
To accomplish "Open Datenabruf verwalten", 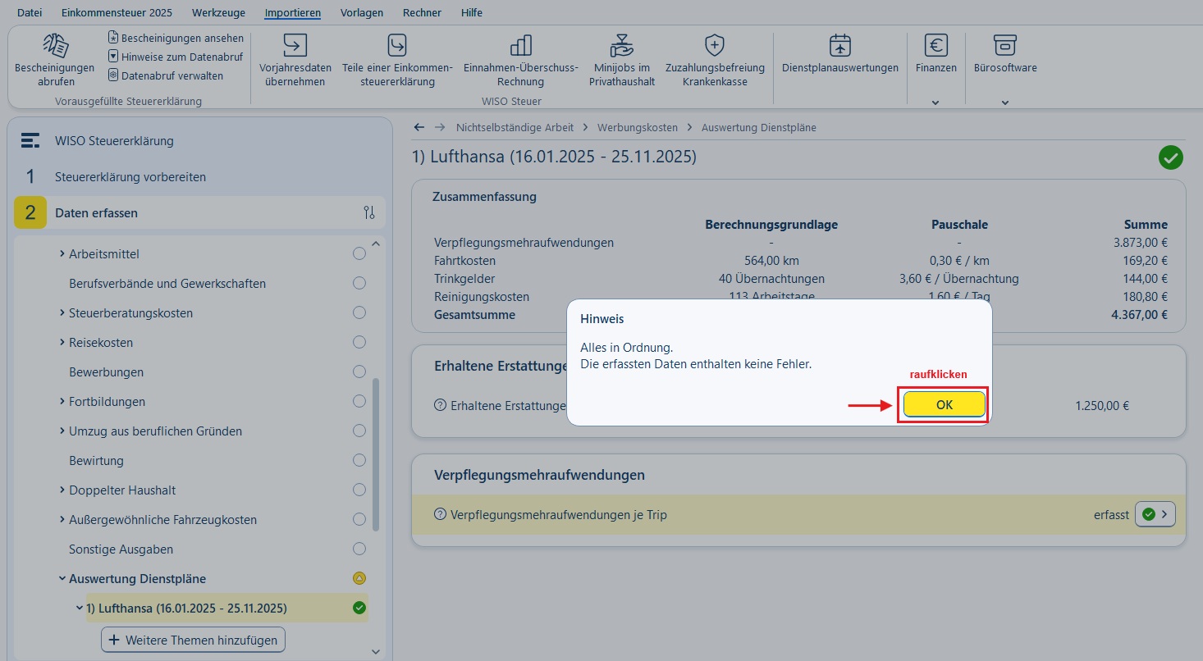I will click(x=166, y=75).
